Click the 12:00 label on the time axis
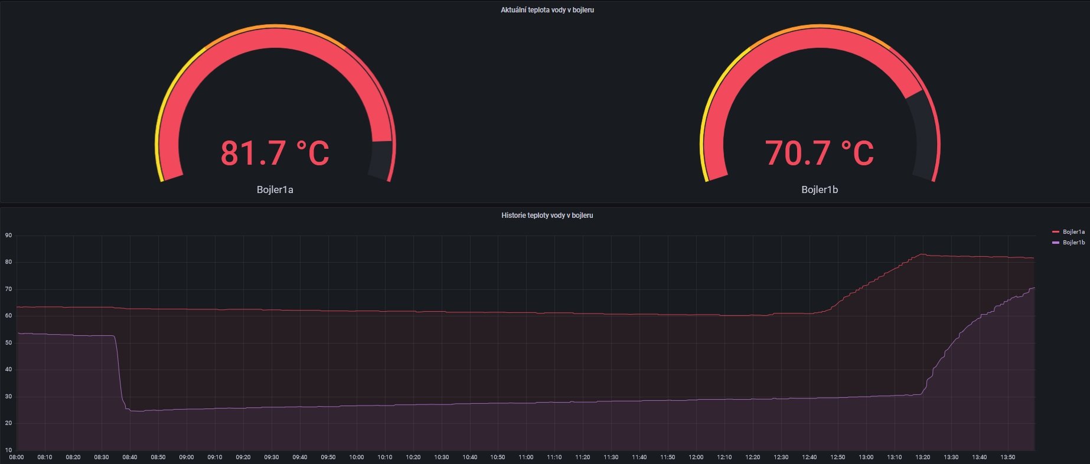Screen dimensions: 1090x464 (x=696, y=458)
